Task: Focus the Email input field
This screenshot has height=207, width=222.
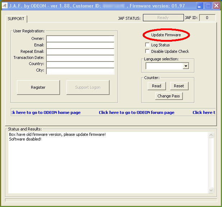Action: click(x=80, y=45)
